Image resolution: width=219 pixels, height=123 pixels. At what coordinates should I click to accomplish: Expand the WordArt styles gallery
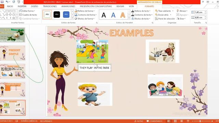coord(129,18)
